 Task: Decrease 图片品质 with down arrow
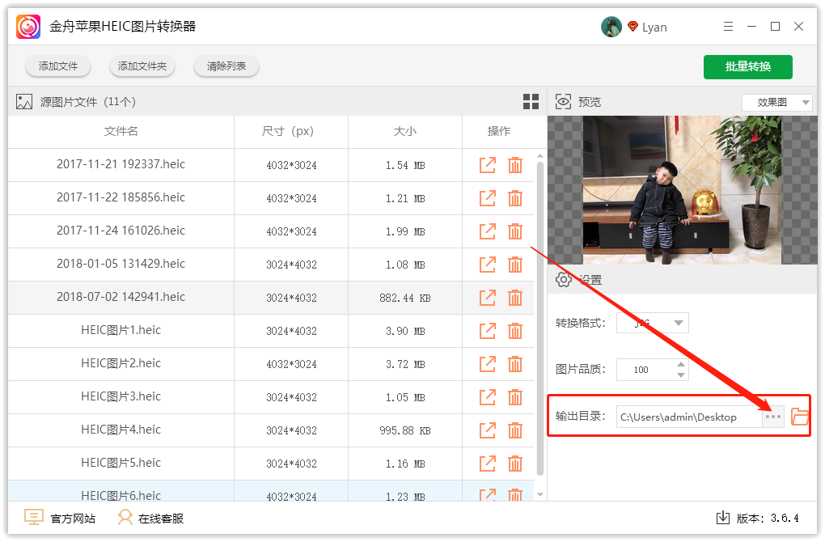click(x=681, y=375)
